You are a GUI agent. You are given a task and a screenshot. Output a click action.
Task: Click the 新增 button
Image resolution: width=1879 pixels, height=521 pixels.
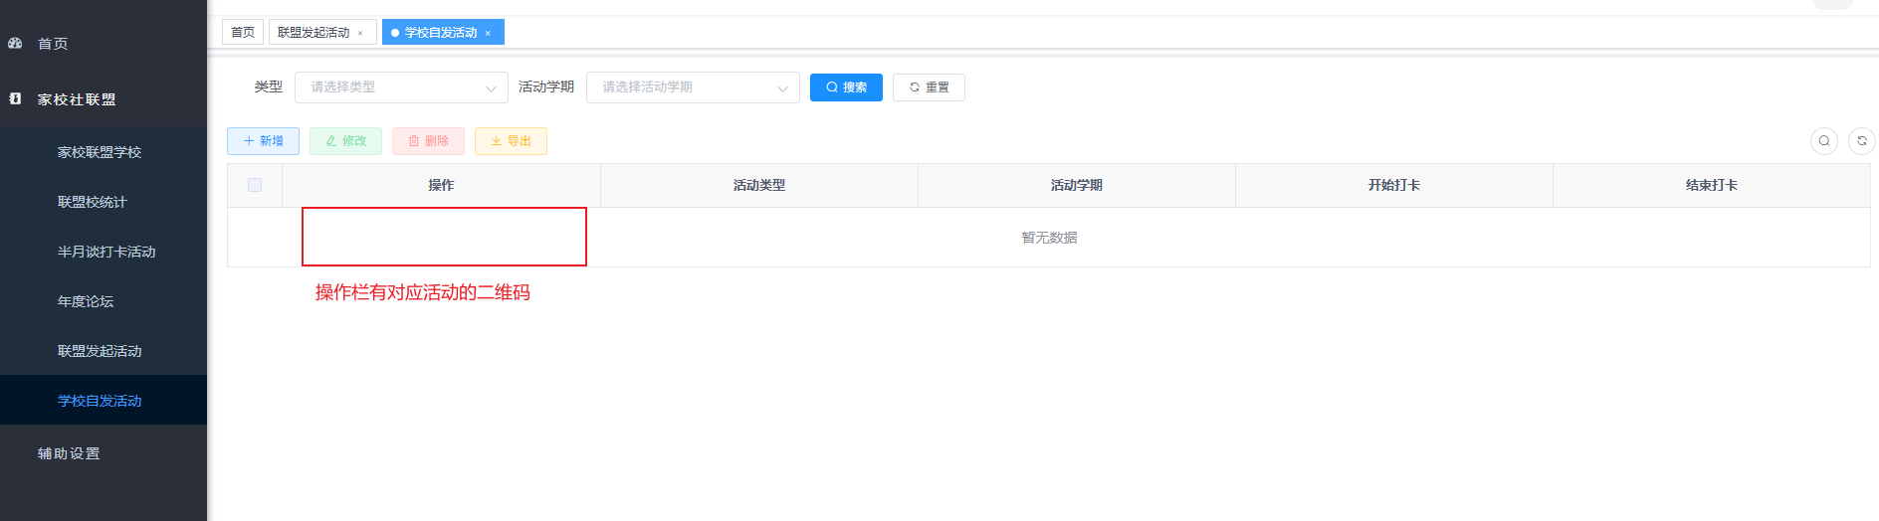(x=263, y=141)
